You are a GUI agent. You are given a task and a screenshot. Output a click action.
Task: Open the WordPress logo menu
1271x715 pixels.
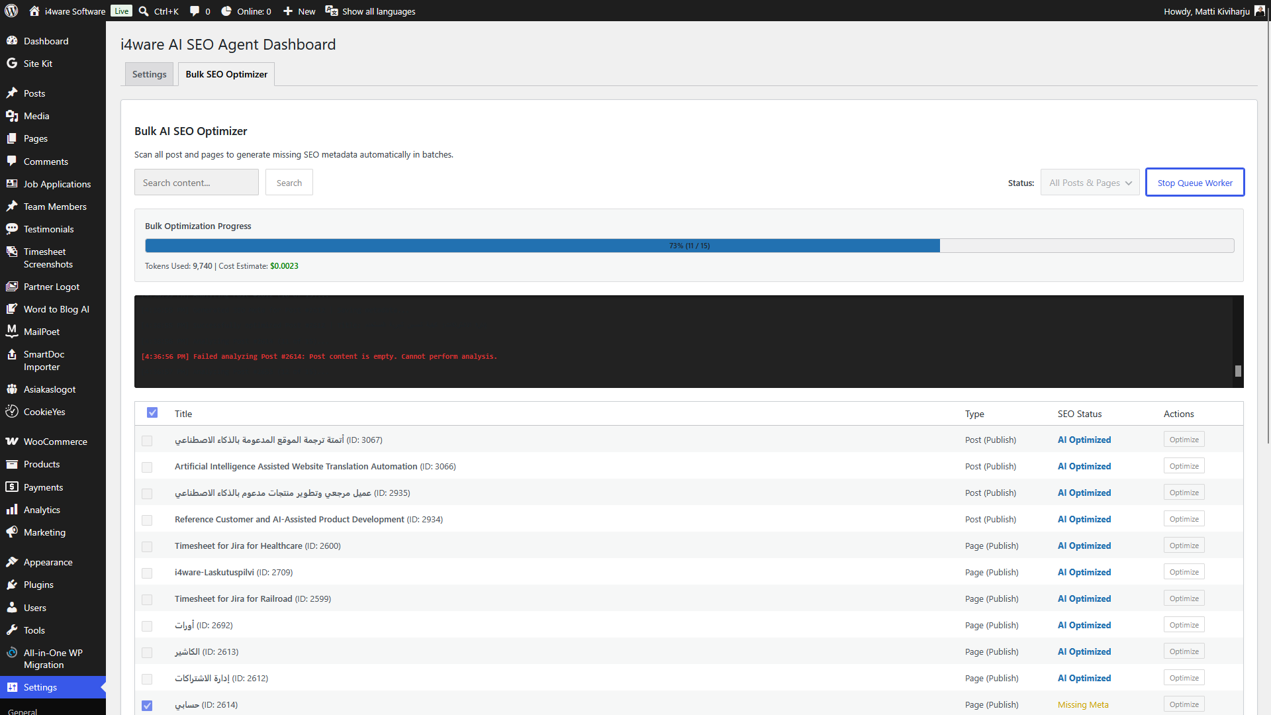pos(11,11)
